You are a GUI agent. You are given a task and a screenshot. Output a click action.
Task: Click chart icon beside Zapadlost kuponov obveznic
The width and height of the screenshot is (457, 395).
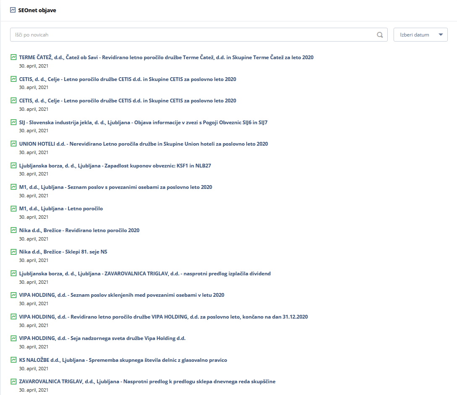[13, 165]
